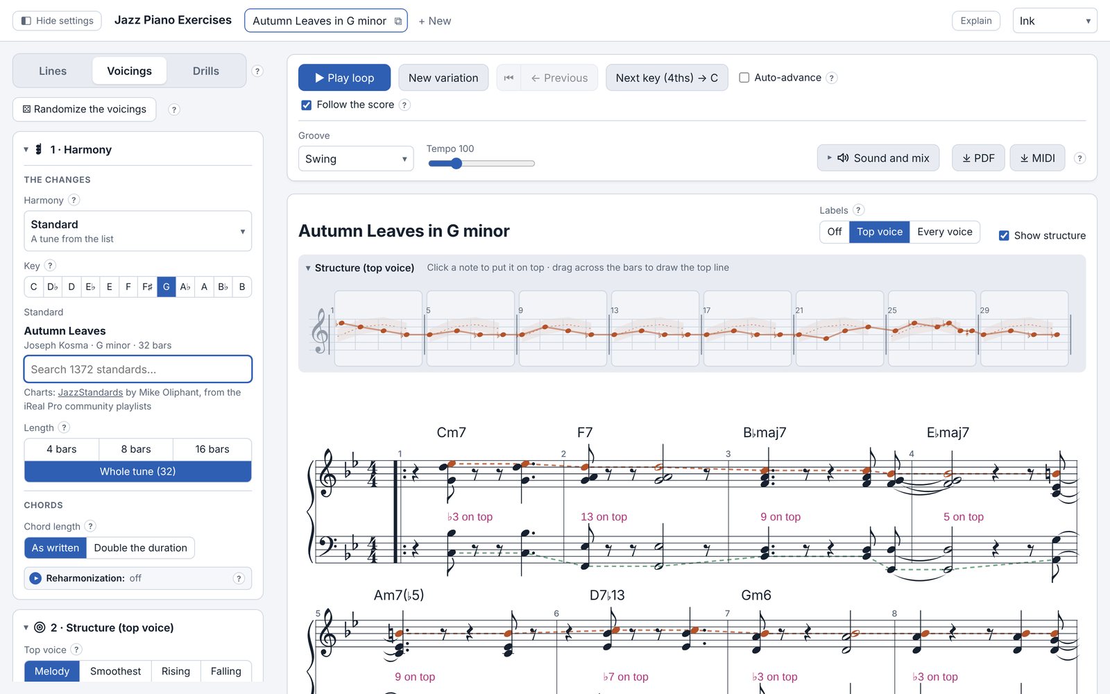
Task: Click the Search standards input field
Action: pyautogui.click(x=138, y=369)
